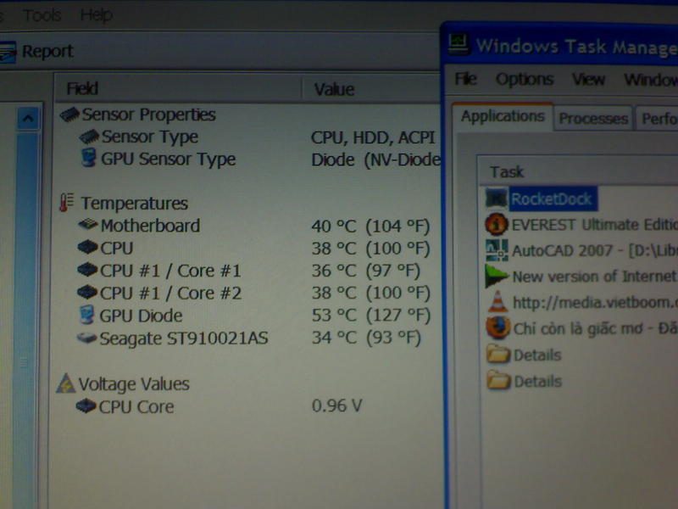Click the AutoCAD 2007 task icon
The width and height of the screenshot is (678, 509).
click(x=497, y=250)
